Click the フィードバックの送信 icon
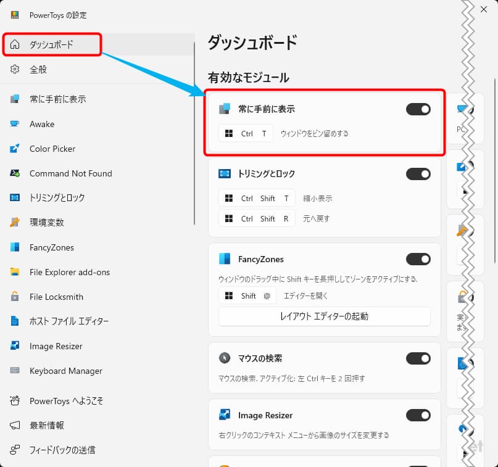This screenshot has height=467, width=498. (x=15, y=450)
